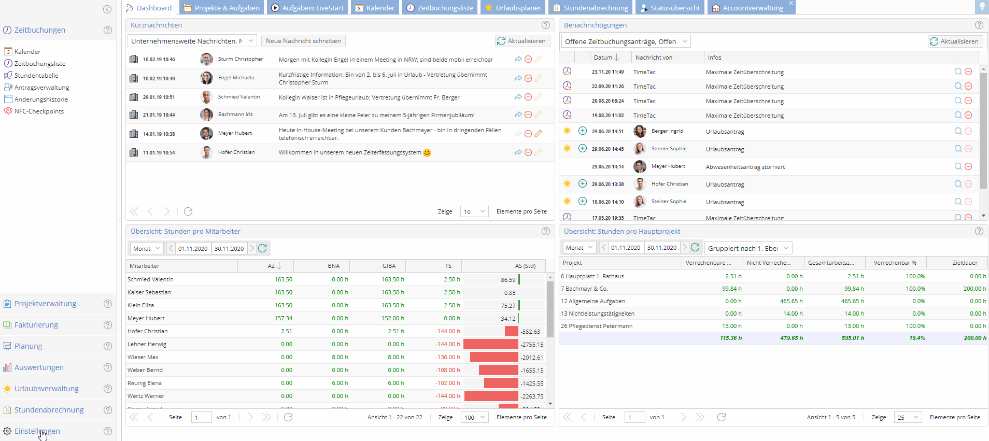Image resolution: width=989 pixels, height=441 pixels.
Task: Open the Stundenabrechnung tab
Action: pyautogui.click(x=591, y=8)
